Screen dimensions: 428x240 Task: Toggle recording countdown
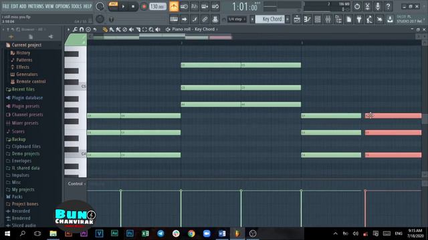point(195,7)
